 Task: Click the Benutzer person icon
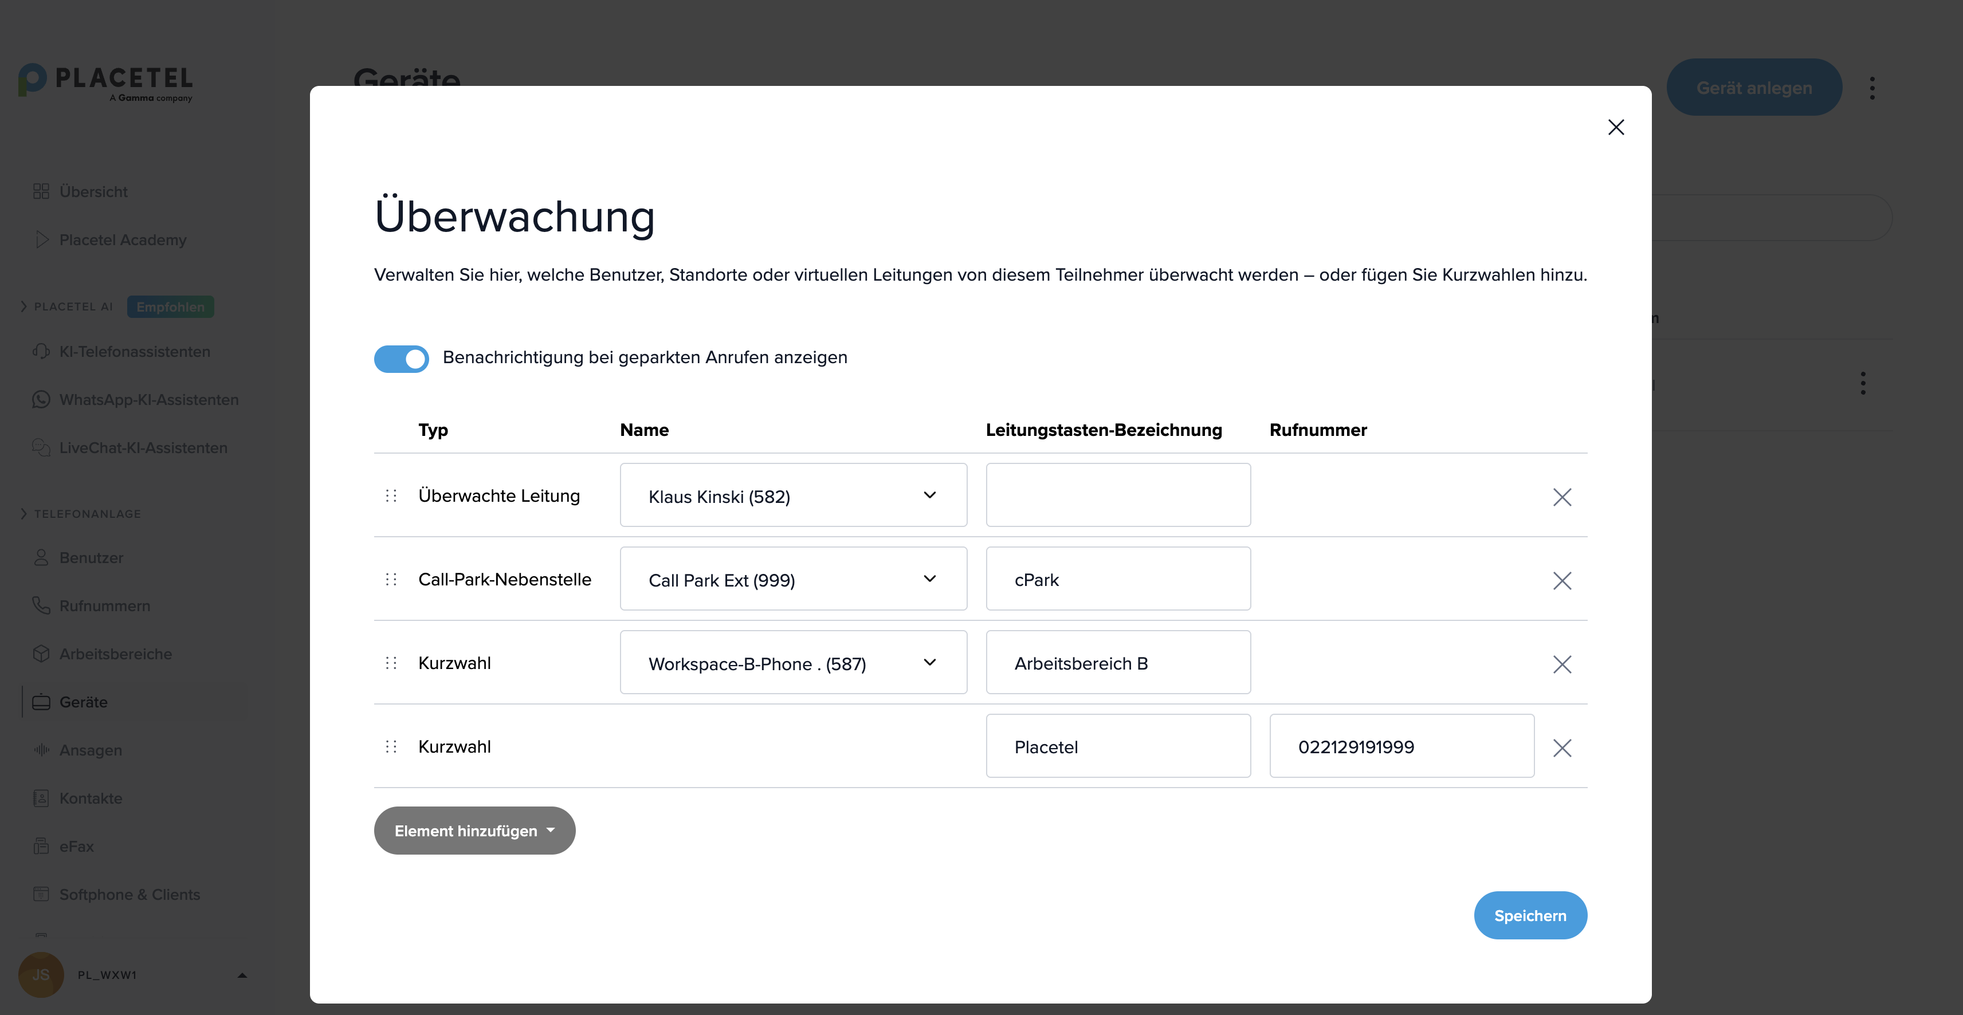(41, 557)
